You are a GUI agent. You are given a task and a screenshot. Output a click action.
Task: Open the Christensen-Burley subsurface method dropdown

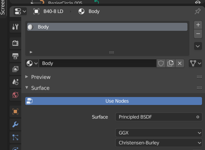tap(159, 143)
